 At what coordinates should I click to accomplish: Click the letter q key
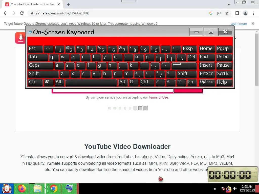click(x=54, y=57)
